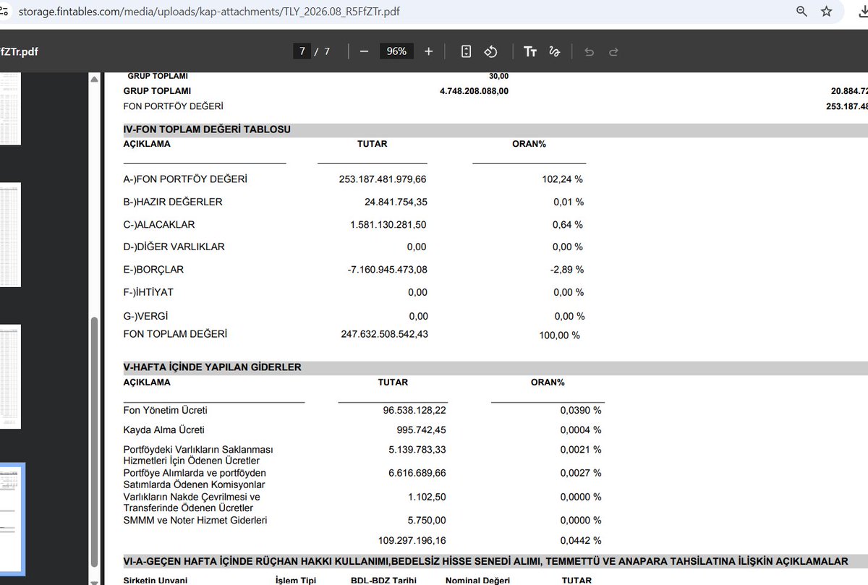Image resolution: width=868 pixels, height=585 pixels.
Task: Click the amount '96.538.128,22'
Action: point(414,410)
